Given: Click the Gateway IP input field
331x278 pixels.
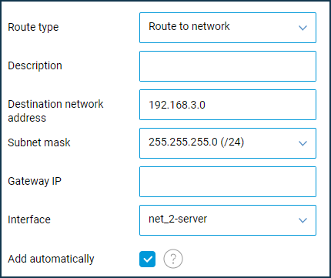Looking at the screenshot, I should click(x=228, y=182).
